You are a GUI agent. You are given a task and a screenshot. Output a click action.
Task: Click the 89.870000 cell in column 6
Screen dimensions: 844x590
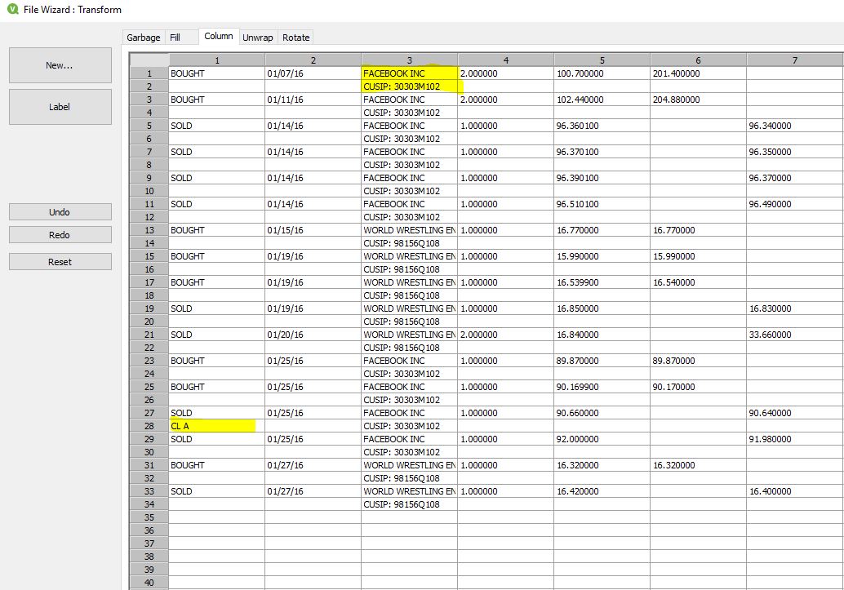pos(698,361)
